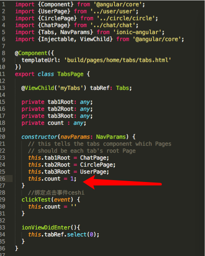Screen dimensions: 205x256
Task: Click the CirclePage assignment on line 24
Action: click(x=97, y=165)
